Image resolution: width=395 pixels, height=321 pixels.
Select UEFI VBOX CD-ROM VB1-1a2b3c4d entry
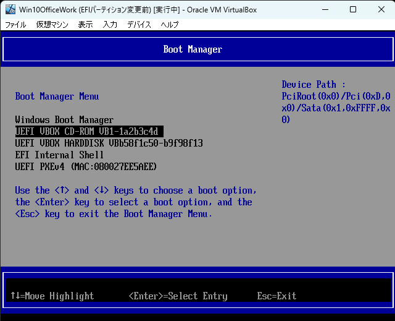pos(89,132)
